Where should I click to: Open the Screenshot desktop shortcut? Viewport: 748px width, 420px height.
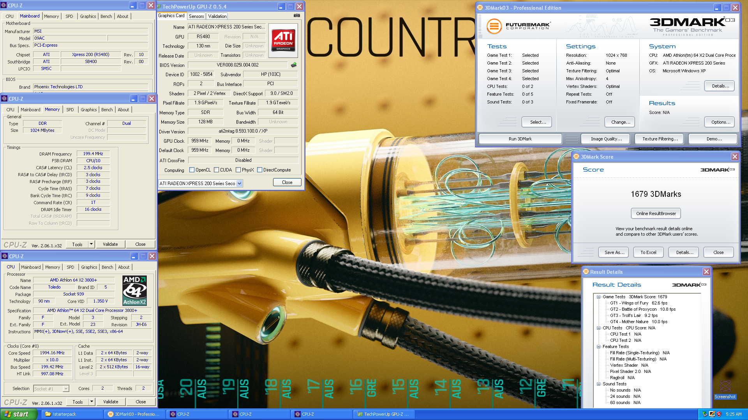(x=725, y=390)
